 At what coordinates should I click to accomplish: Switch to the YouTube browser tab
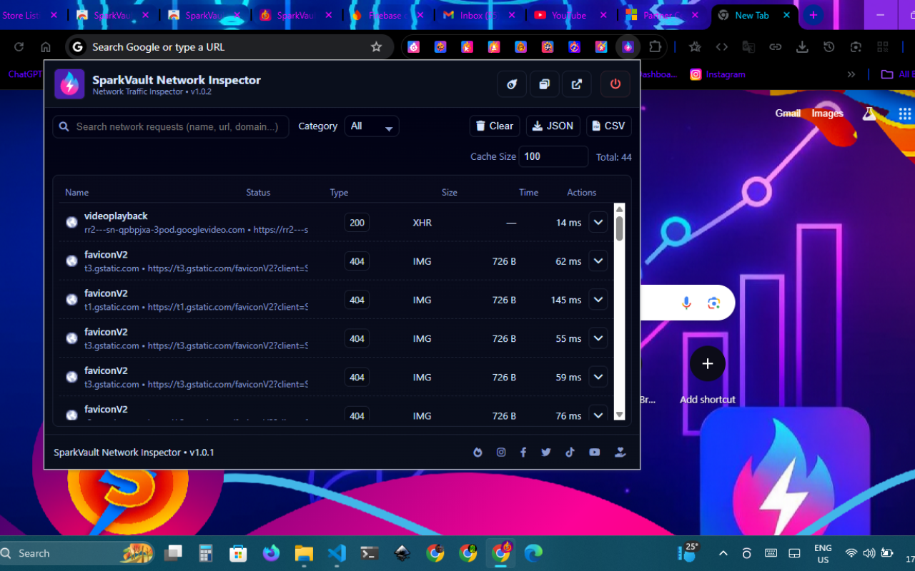pos(568,15)
